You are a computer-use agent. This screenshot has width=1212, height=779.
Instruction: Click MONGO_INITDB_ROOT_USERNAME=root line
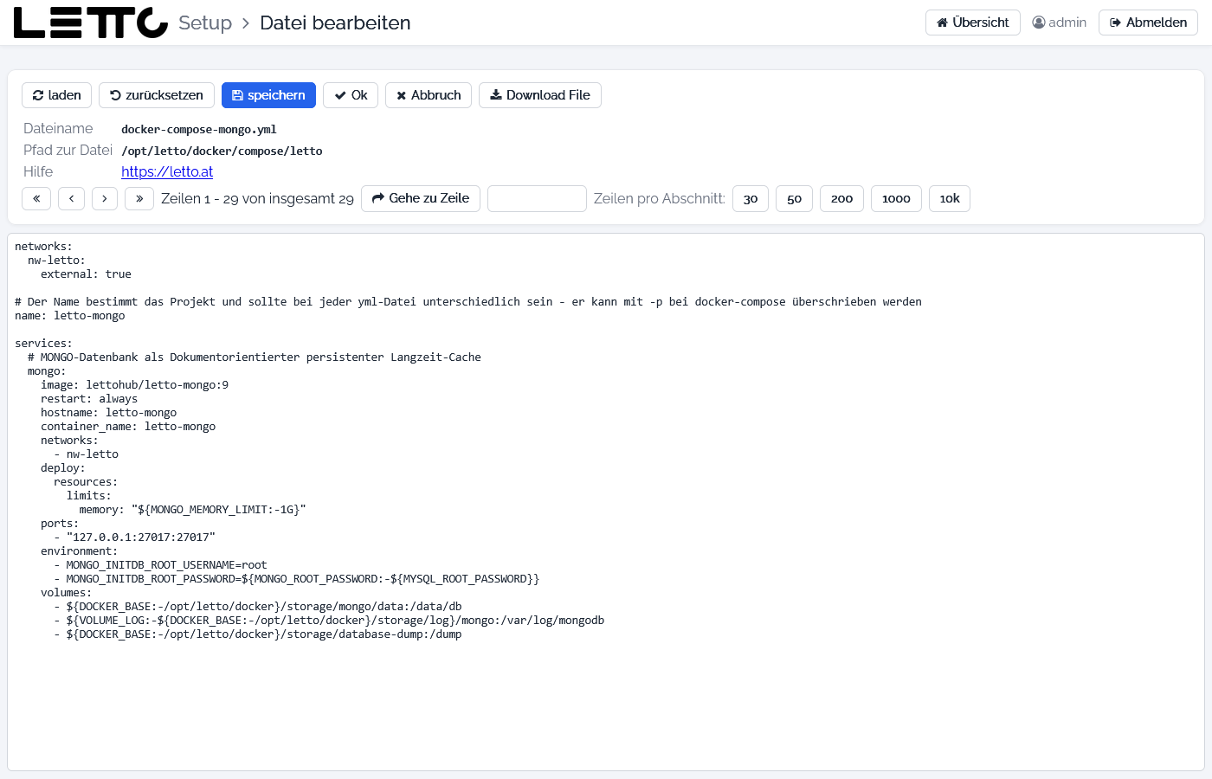click(160, 565)
